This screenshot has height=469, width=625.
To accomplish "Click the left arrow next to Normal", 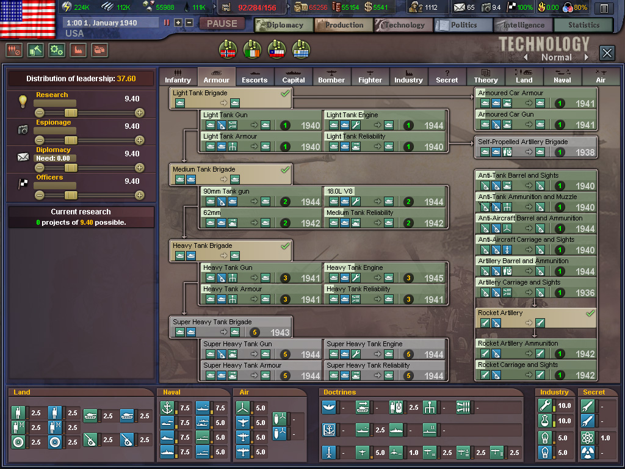I will coord(526,57).
